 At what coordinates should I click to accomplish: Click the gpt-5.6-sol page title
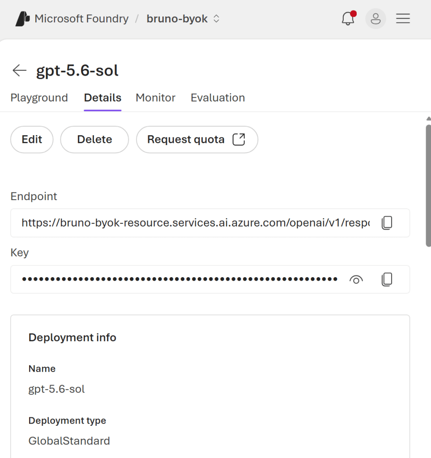77,71
